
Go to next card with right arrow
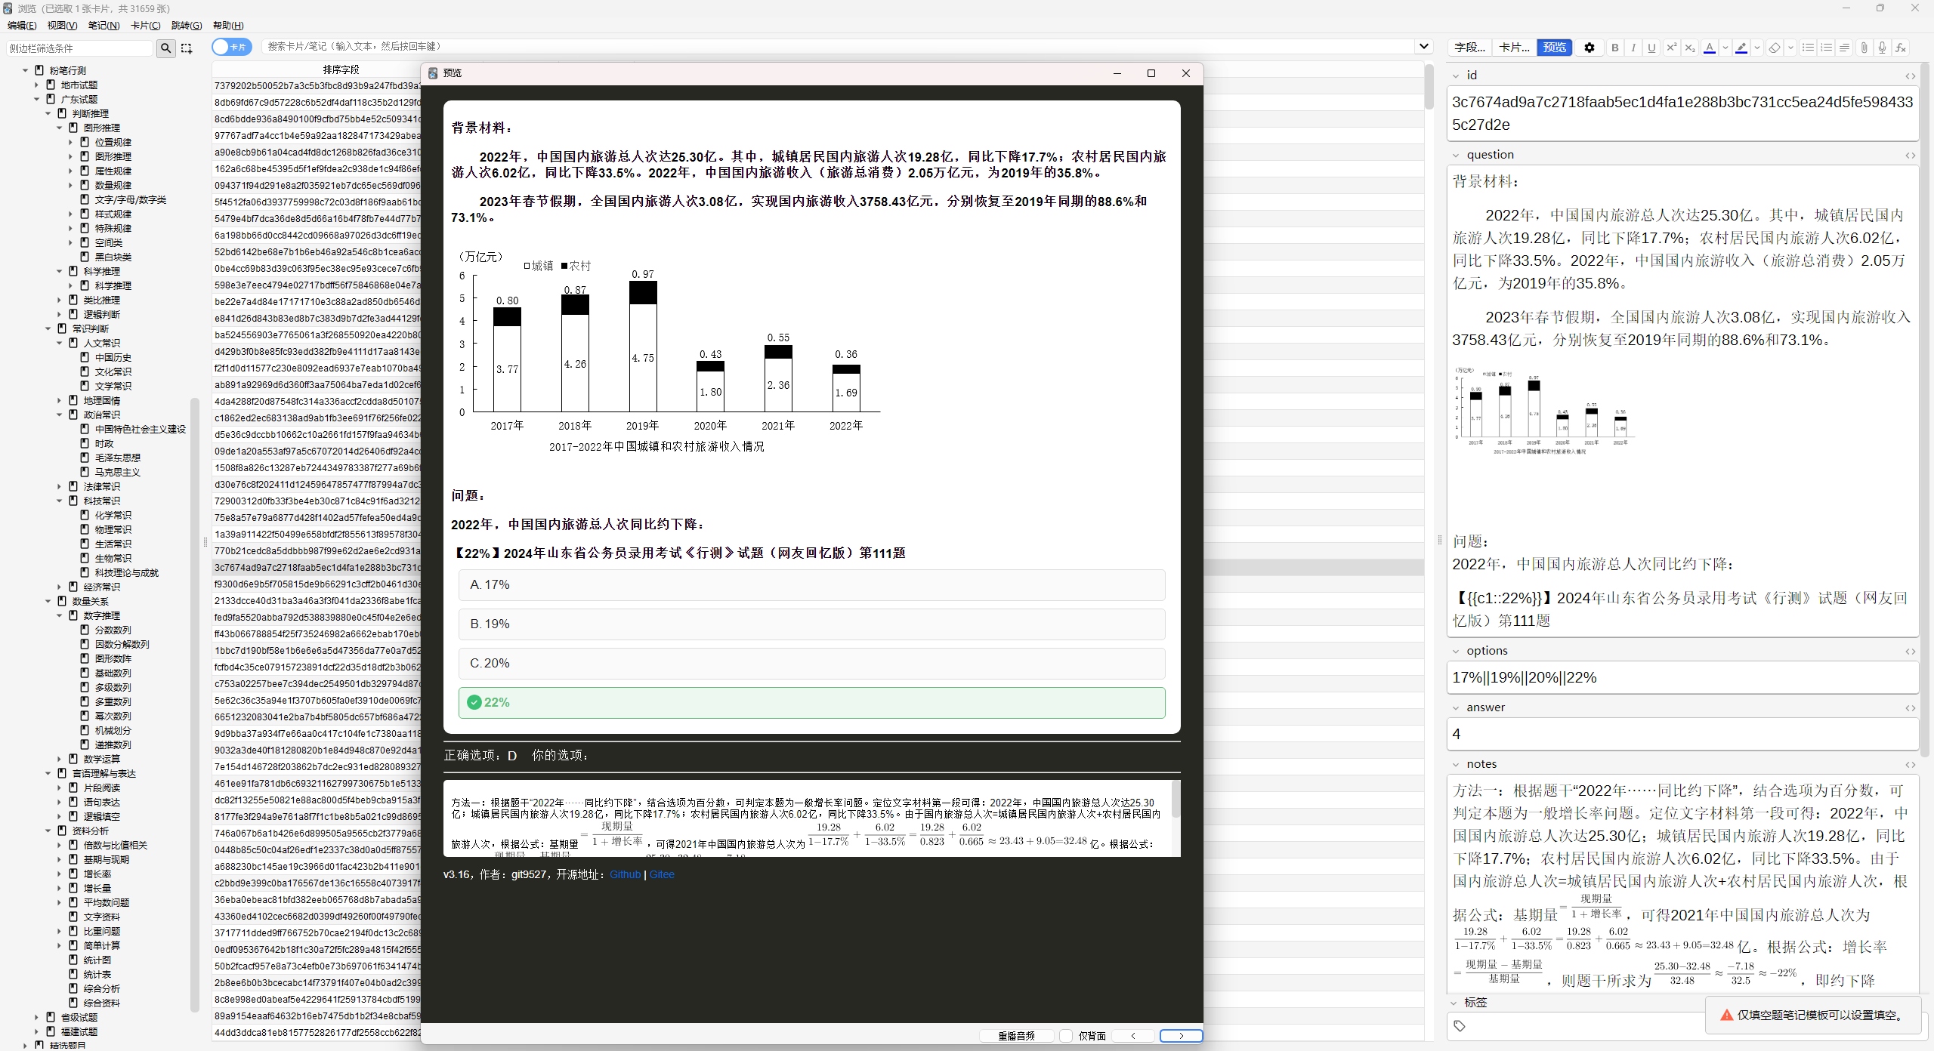tap(1182, 1036)
